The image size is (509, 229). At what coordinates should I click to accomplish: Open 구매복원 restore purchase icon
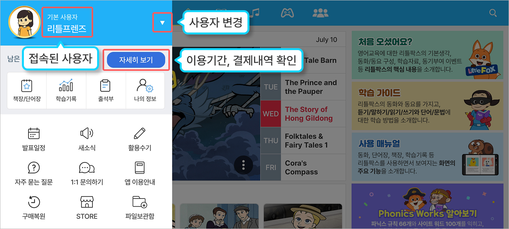34,202
